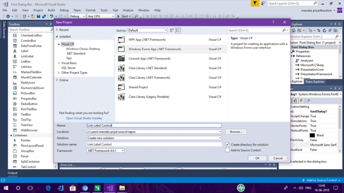Click the Refresh icon in Solution Explorer
The image size is (344, 193).
pyautogui.click(x=324, y=31)
